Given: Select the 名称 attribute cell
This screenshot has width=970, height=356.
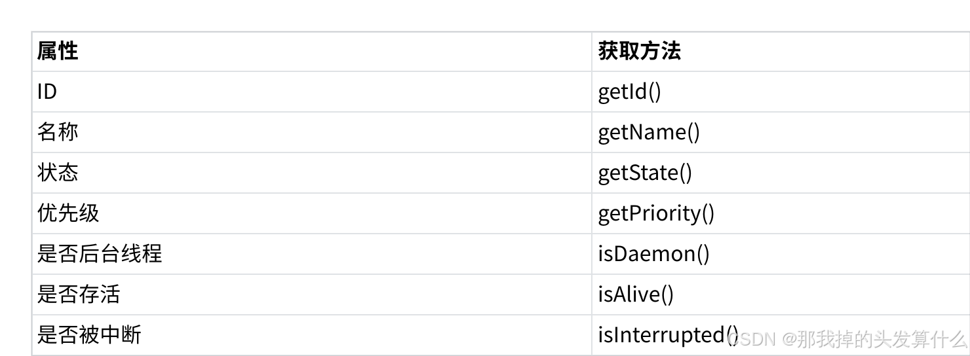Looking at the screenshot, I should (x=312, y=132).
